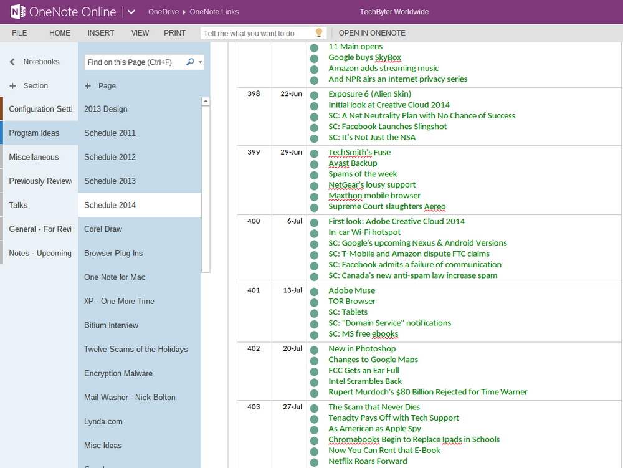
Task: Expand the search scope dropdown arrow
Action: click(x=200, y=62)
